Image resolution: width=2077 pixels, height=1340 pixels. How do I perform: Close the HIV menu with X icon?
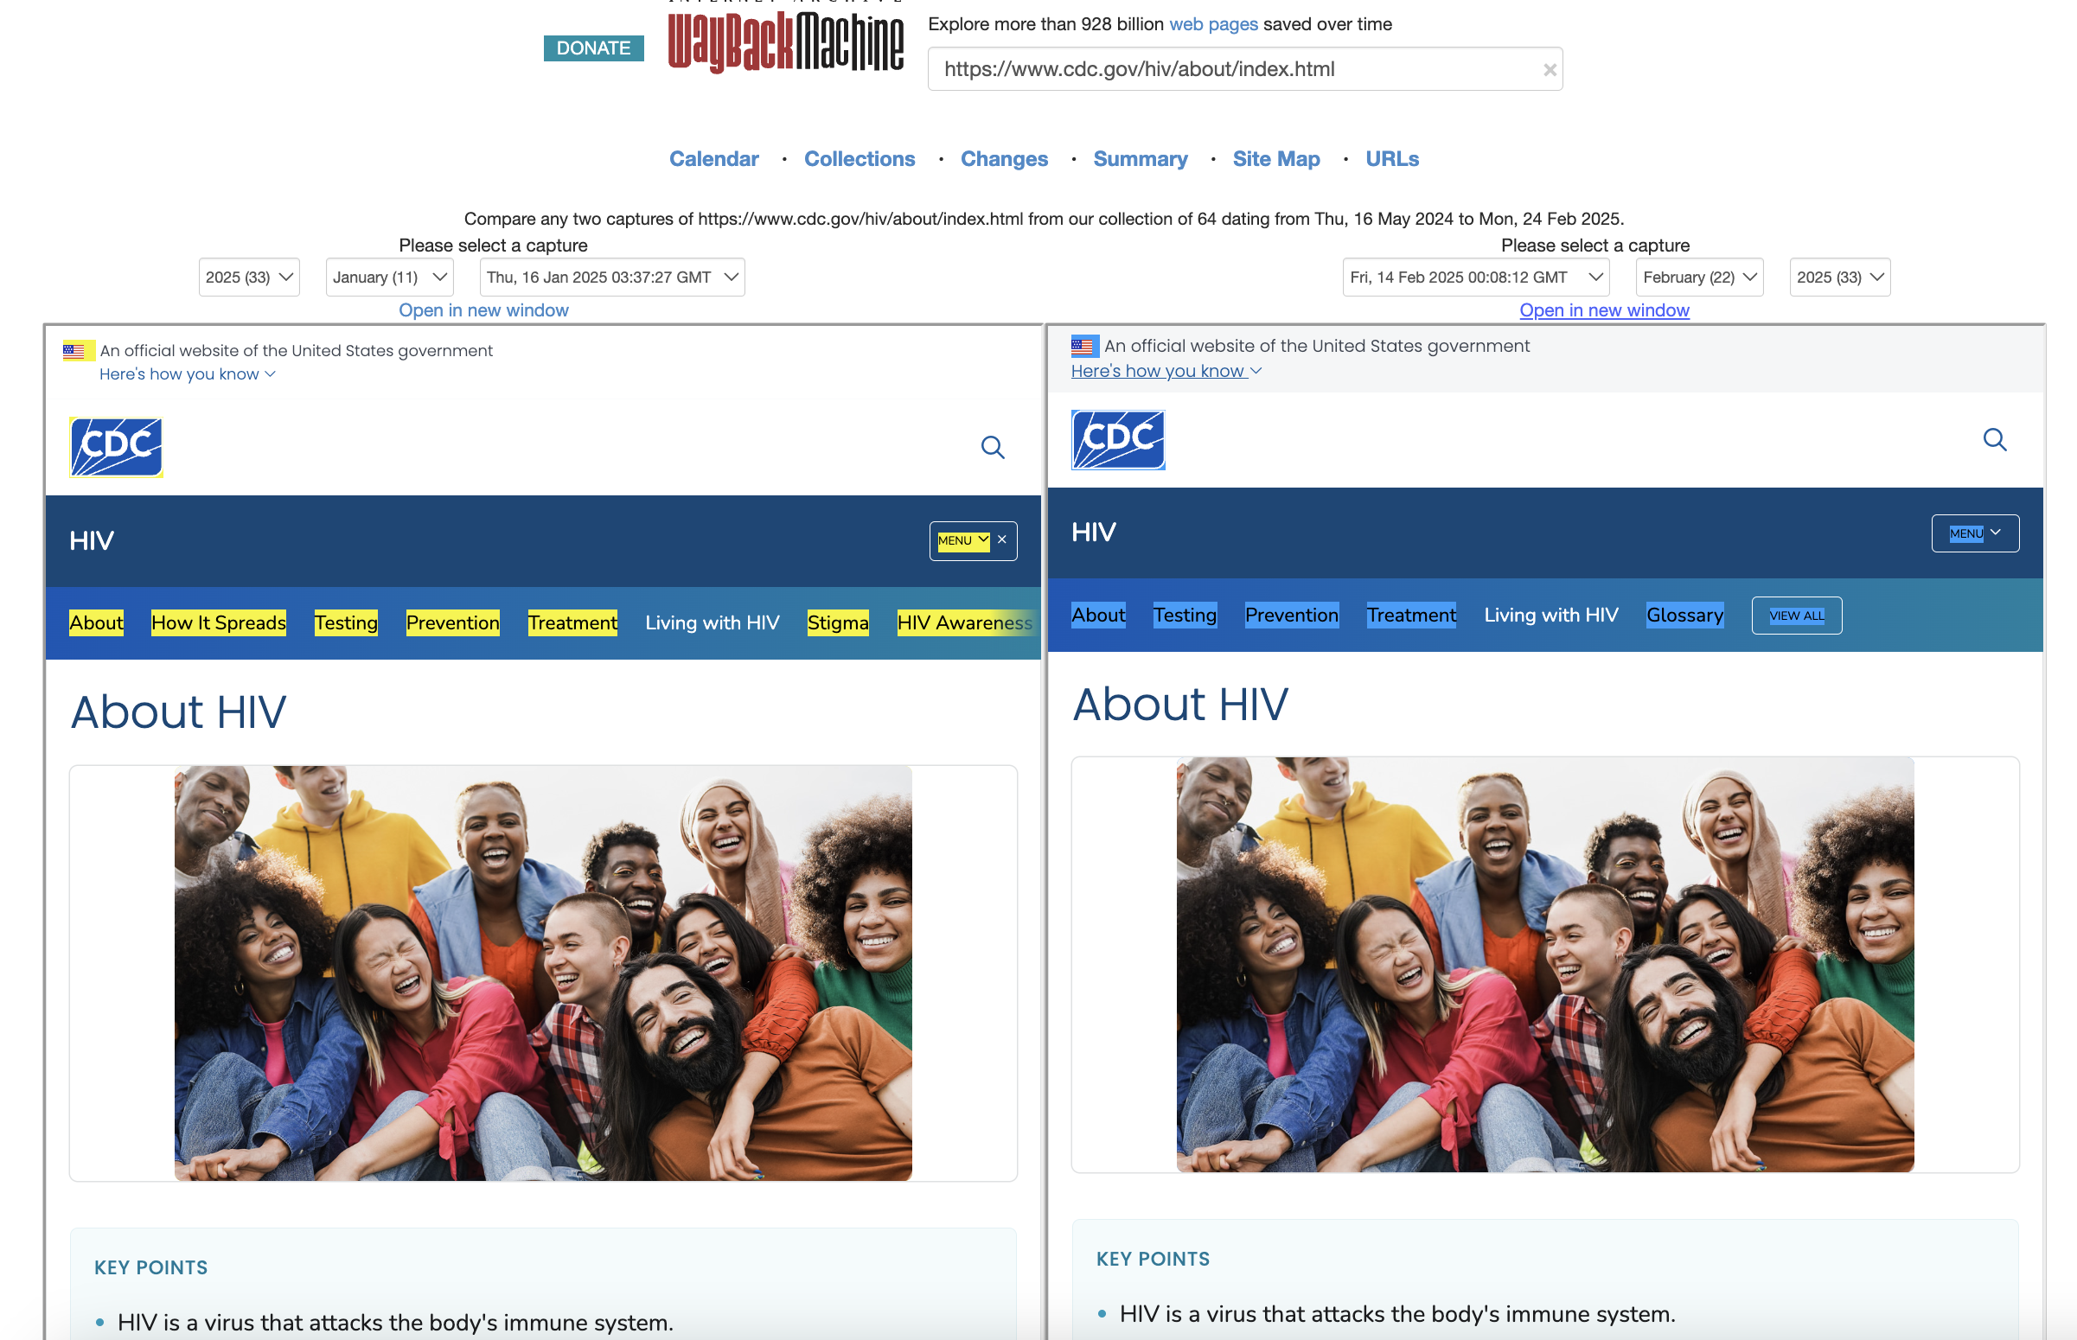tap(1002, 540)
